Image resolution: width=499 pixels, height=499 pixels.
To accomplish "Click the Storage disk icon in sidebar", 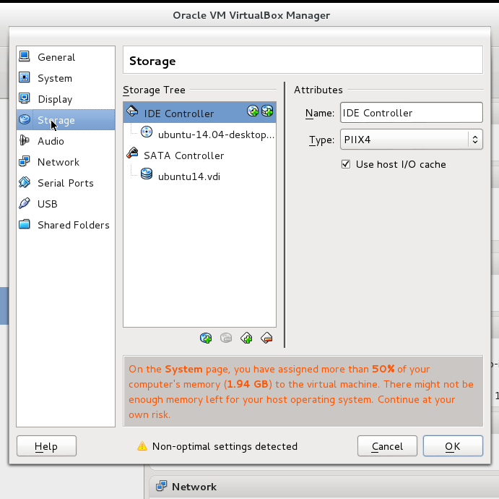I will click(25, 119).
